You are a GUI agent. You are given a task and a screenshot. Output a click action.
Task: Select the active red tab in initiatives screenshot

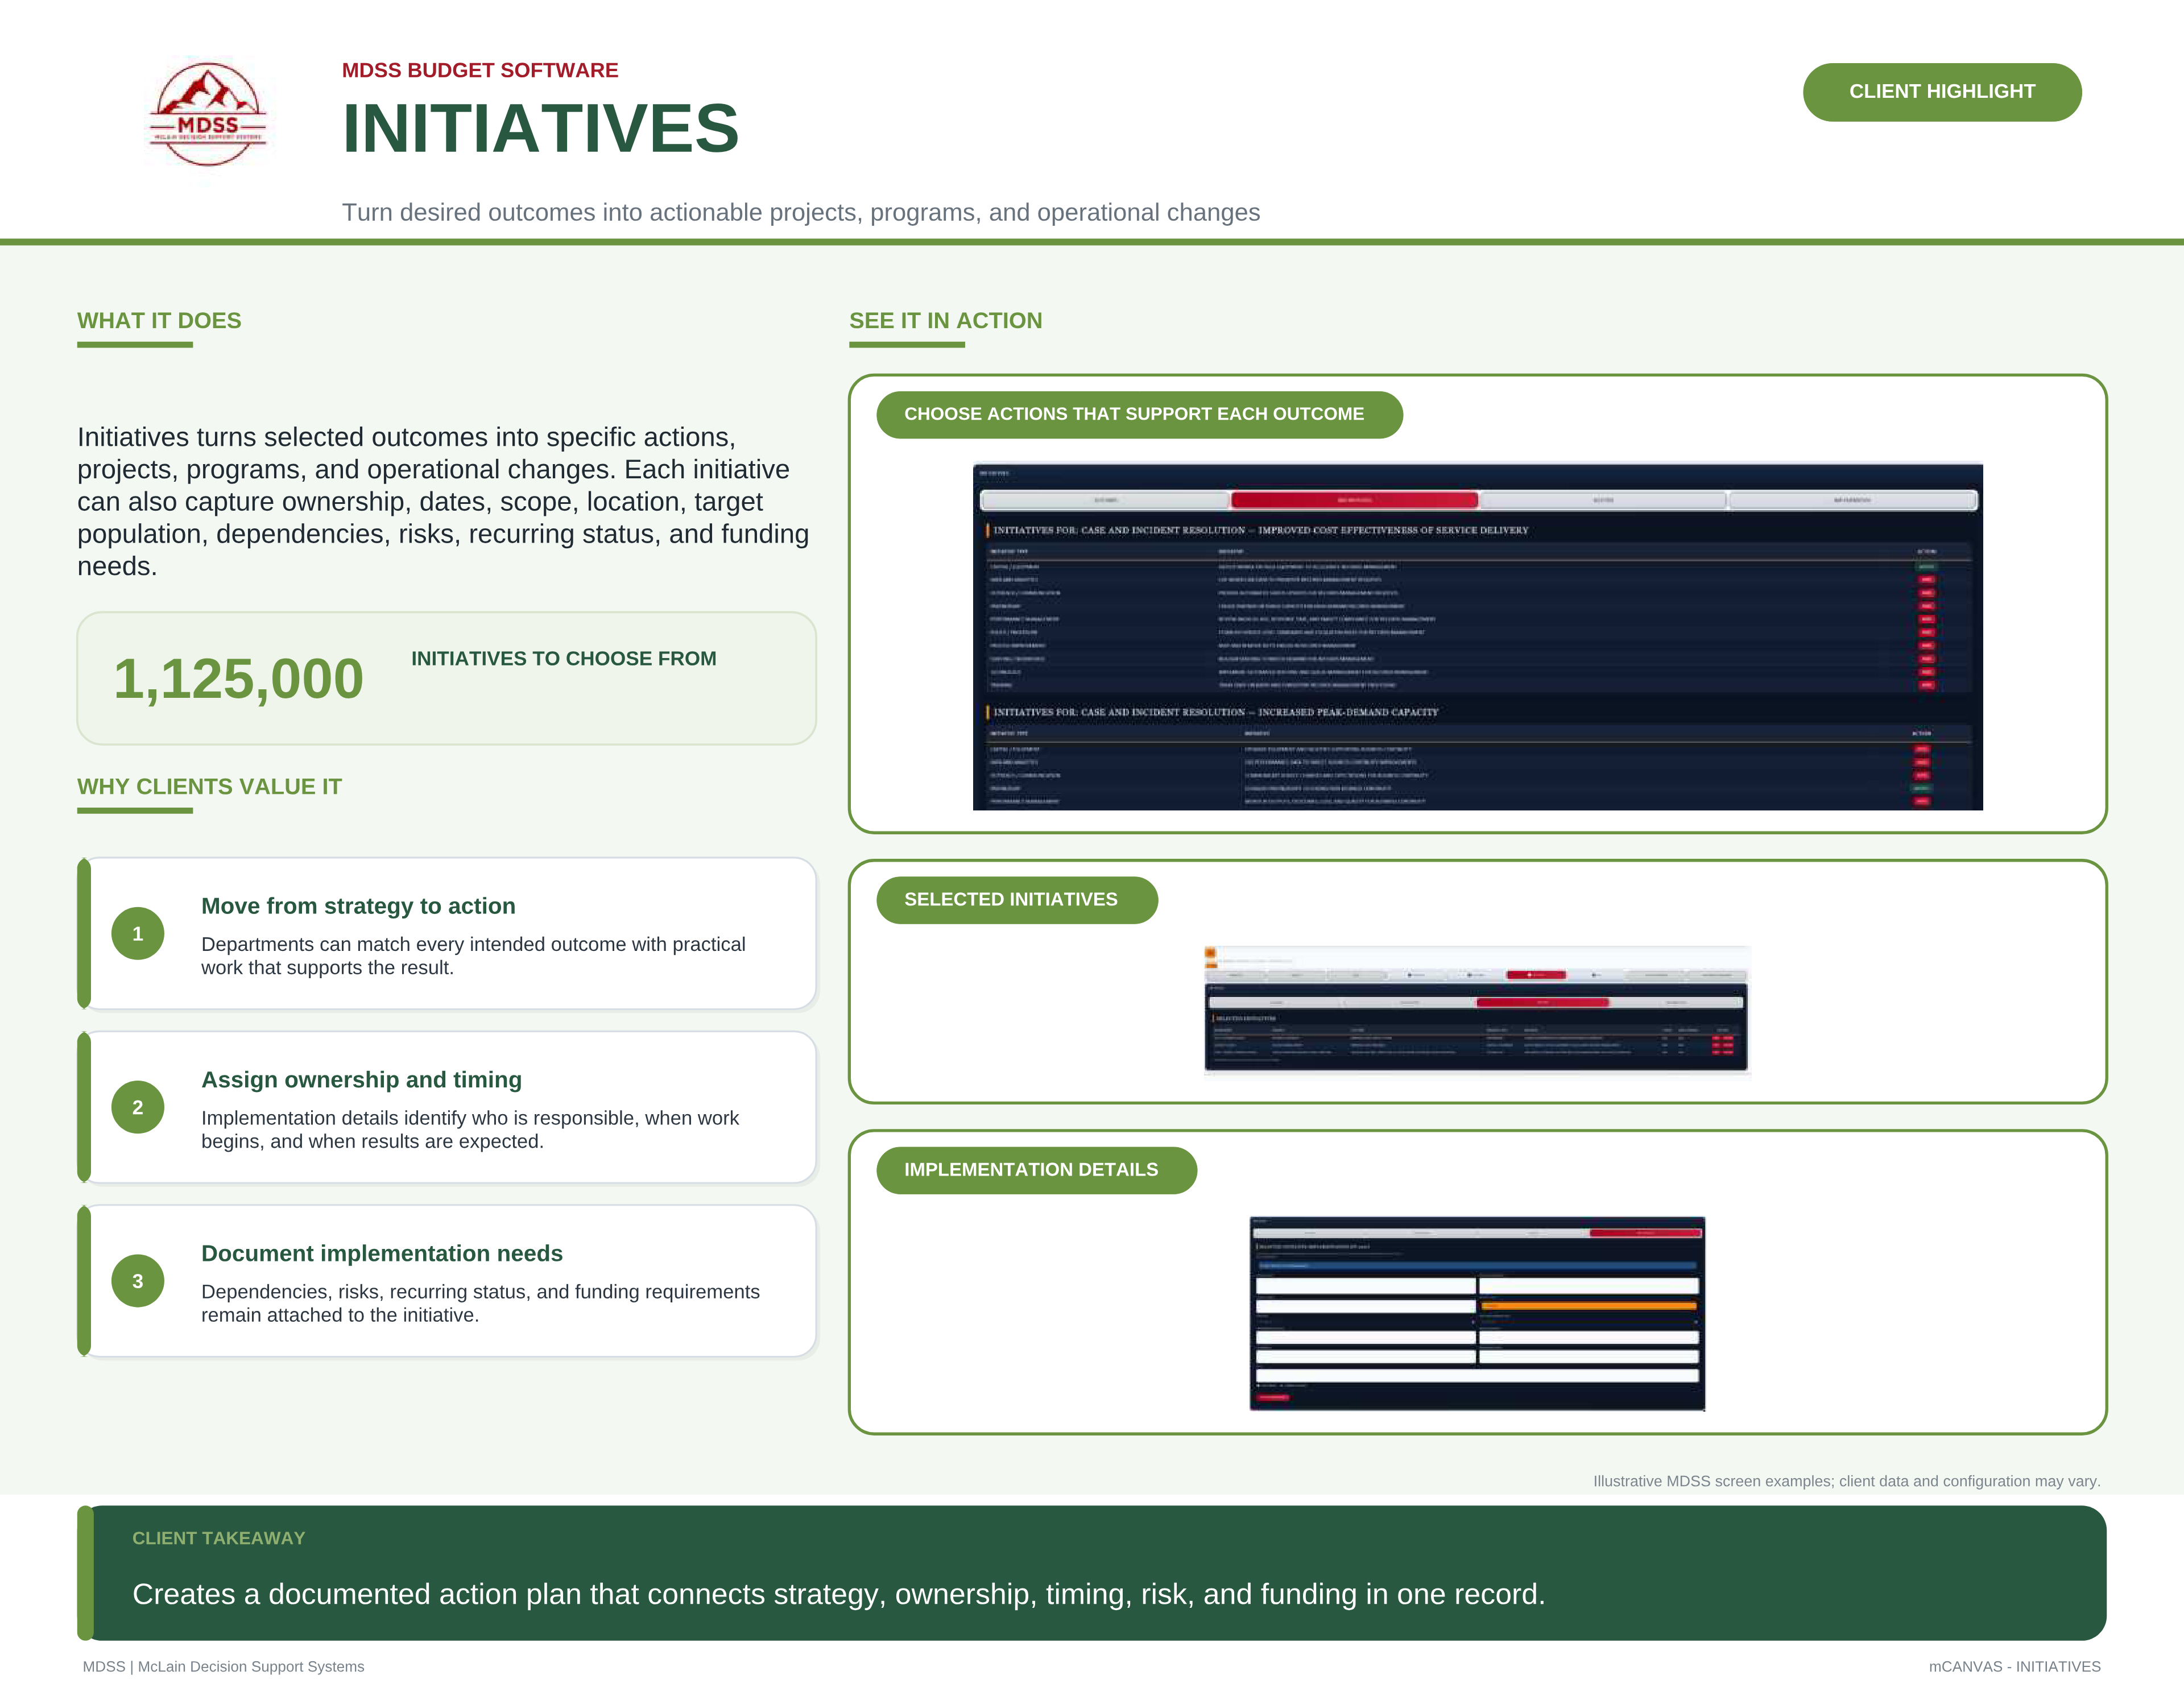[x=1354, y=500]
